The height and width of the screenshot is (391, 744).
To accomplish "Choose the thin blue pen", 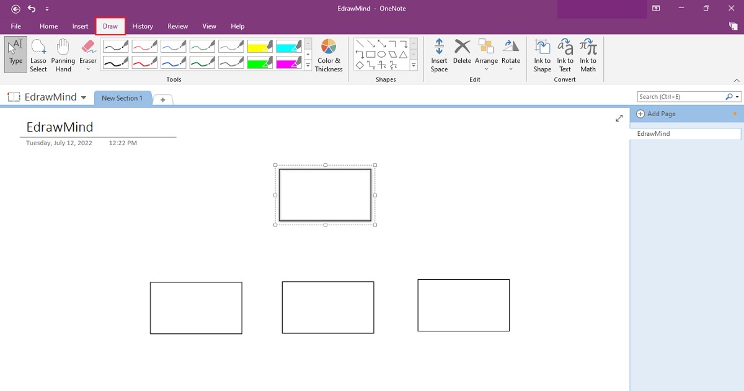I will (174, 47).
